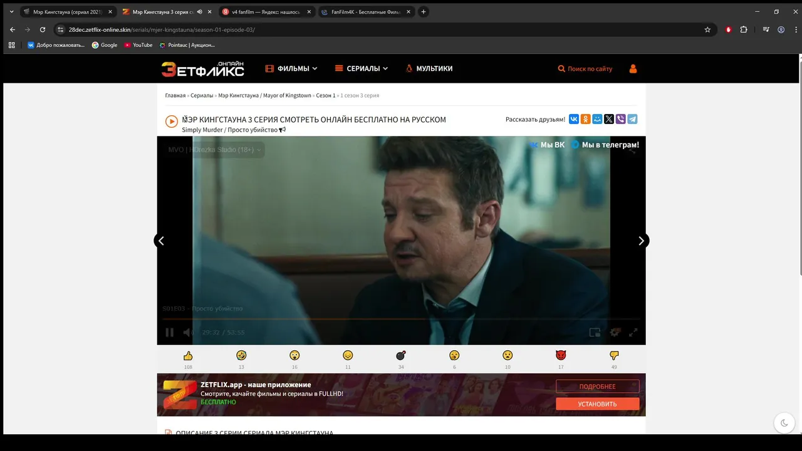
Task: Click the angry devil reaction with 17
Action: [x=561, y=355]
